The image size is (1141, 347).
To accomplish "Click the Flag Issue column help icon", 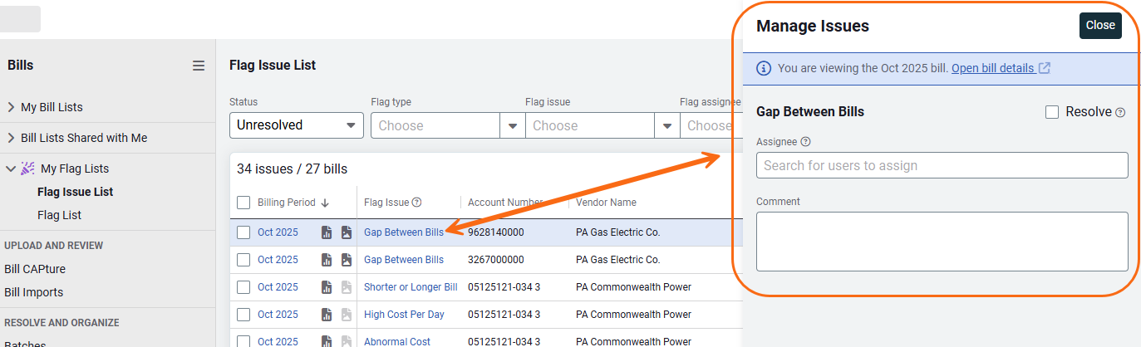I will pyautogui.click(x=417, y=203).
